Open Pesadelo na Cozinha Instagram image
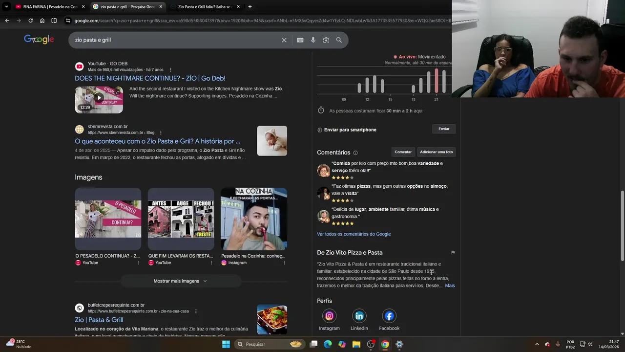Viewport: 625px width, 352px height. (254, 219)
